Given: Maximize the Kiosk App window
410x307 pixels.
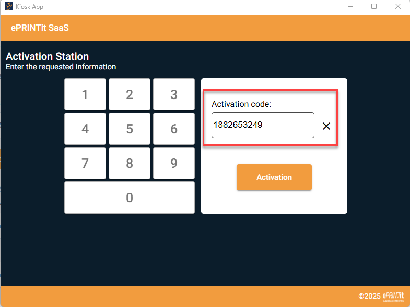Looking at the screenshot, I should point(374,7).
